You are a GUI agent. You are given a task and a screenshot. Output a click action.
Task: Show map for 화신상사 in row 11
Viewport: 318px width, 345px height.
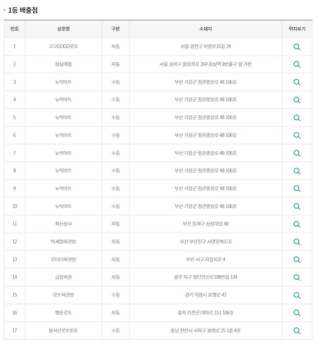297,224
